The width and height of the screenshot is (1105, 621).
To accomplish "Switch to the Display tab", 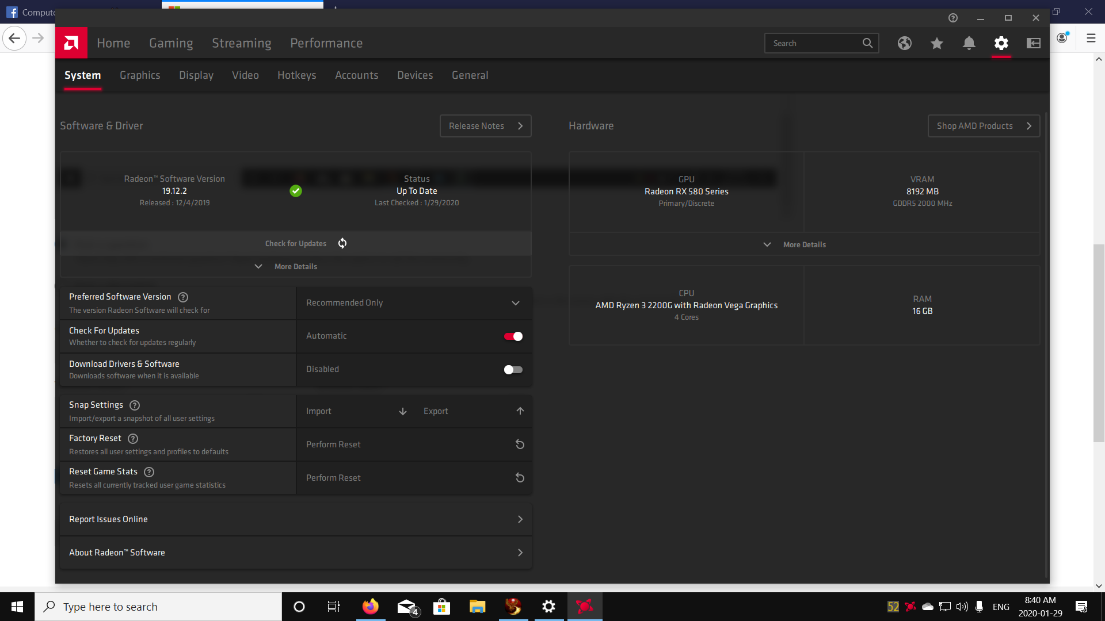I will [x=196, y=75].
